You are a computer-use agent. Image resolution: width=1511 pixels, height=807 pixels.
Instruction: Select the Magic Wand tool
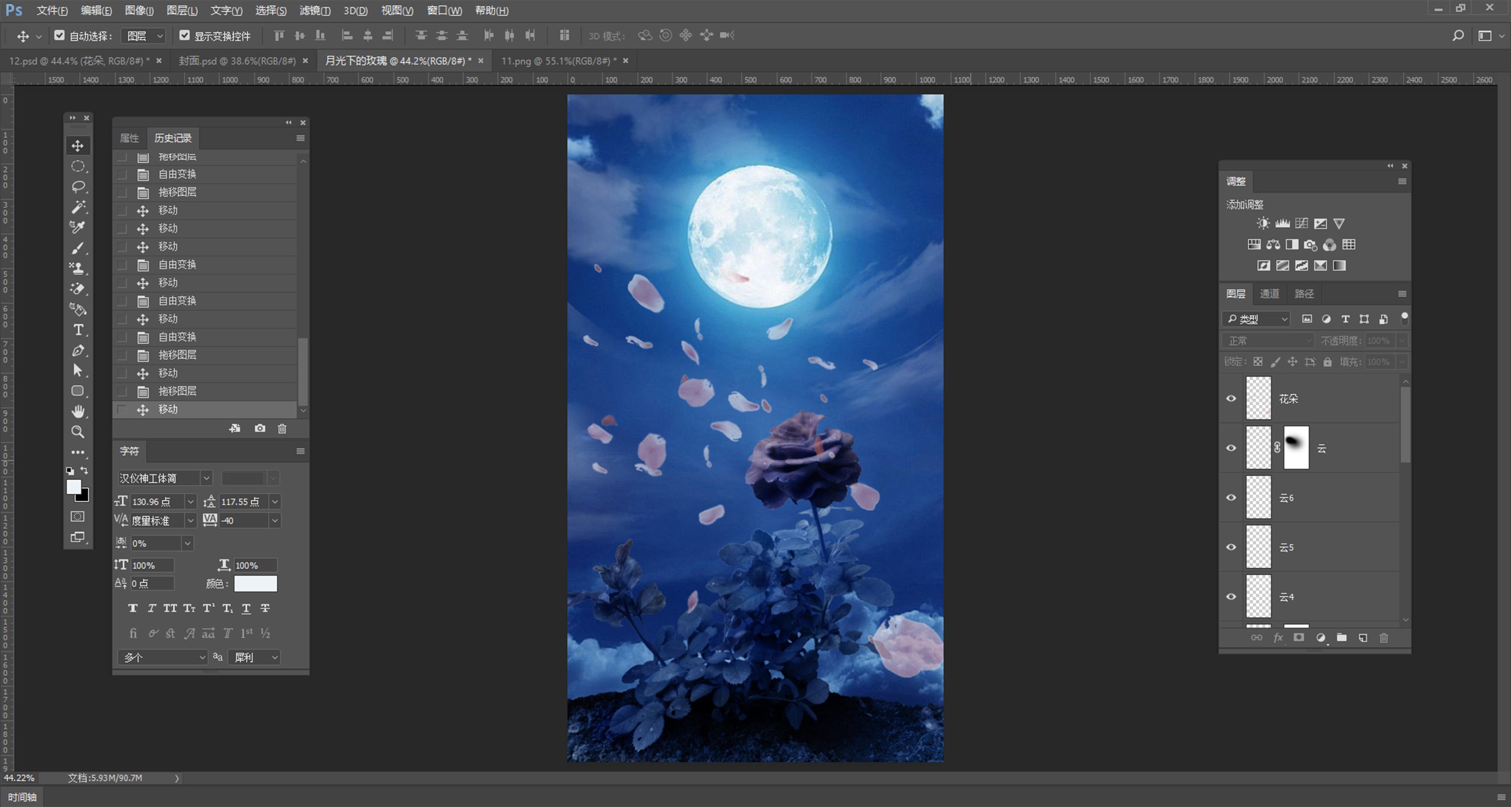coord(78,207)
